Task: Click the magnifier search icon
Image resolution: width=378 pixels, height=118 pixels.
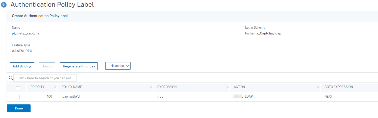Action: coord(11,78)
